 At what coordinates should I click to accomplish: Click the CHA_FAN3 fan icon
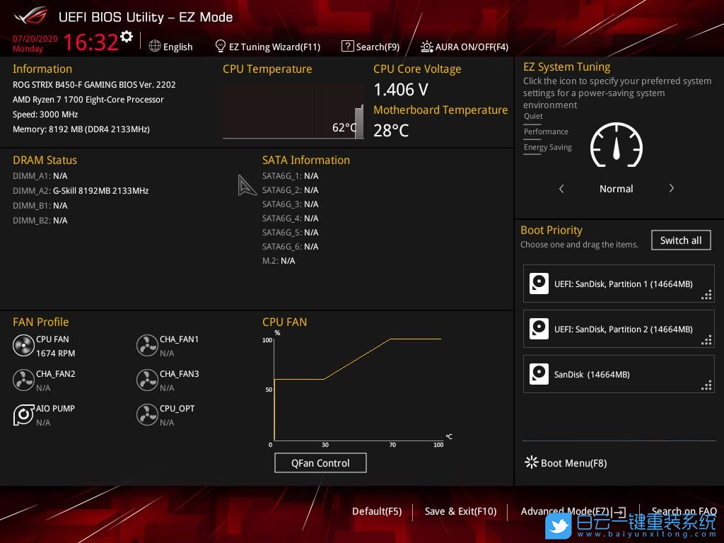[x=147, y=380]
